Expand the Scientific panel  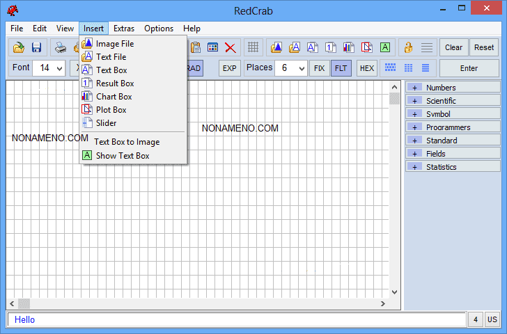pyautogui.click(x=414, y=101)
